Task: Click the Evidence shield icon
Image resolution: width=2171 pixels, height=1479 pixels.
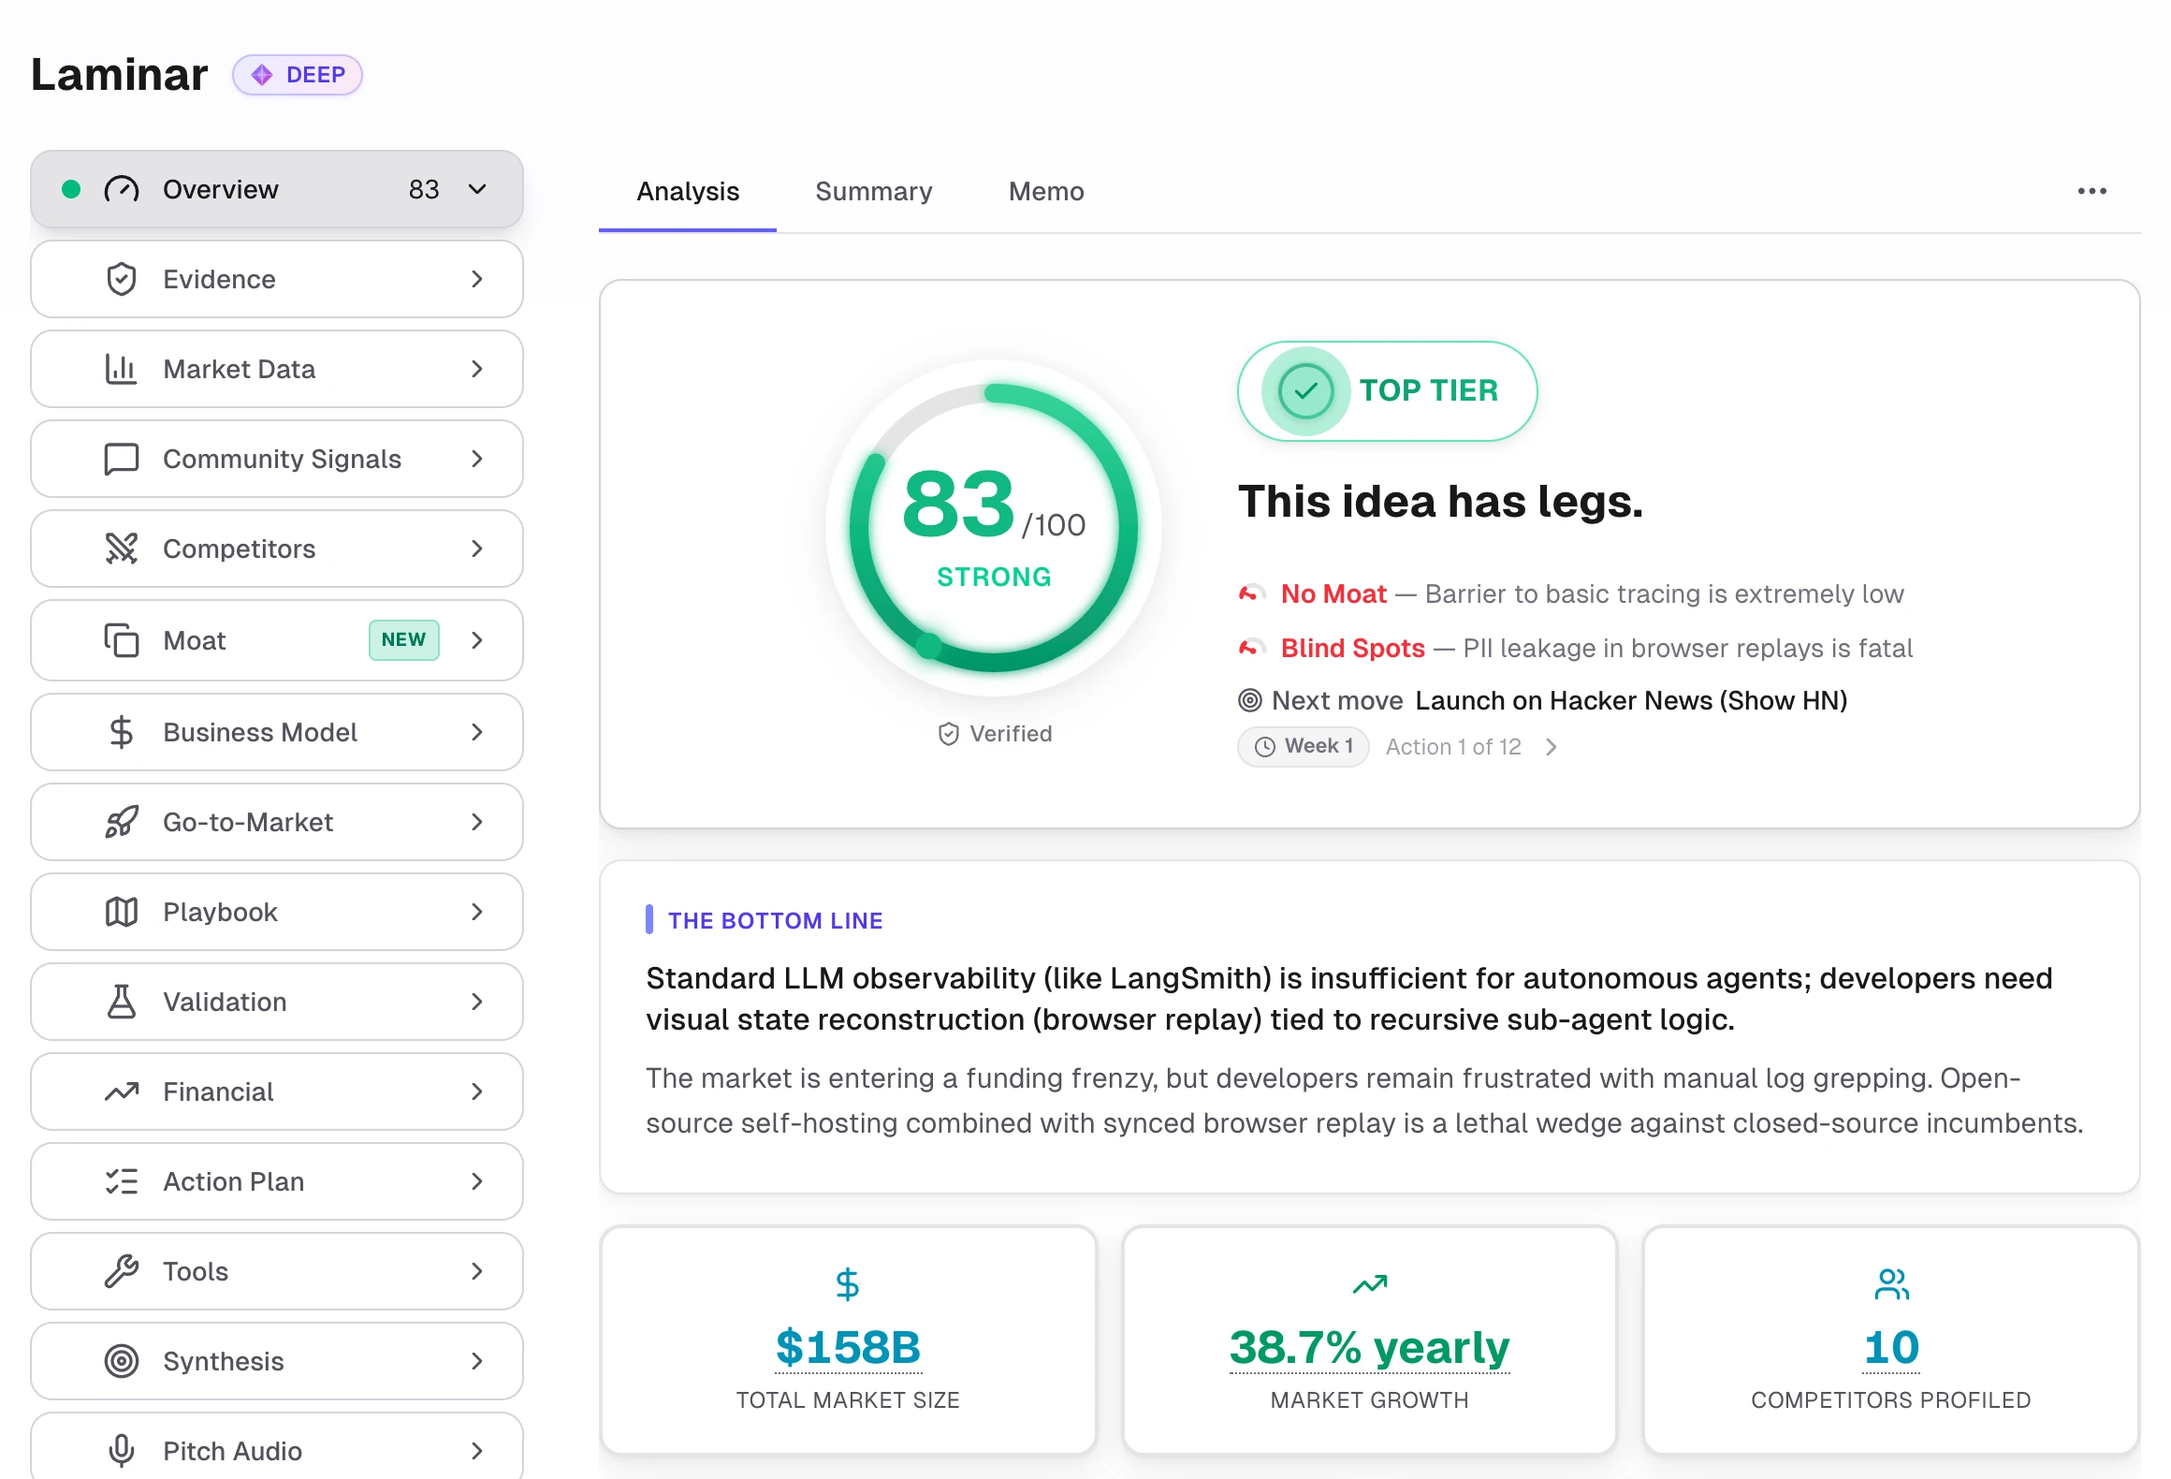Action: (122, 279)
